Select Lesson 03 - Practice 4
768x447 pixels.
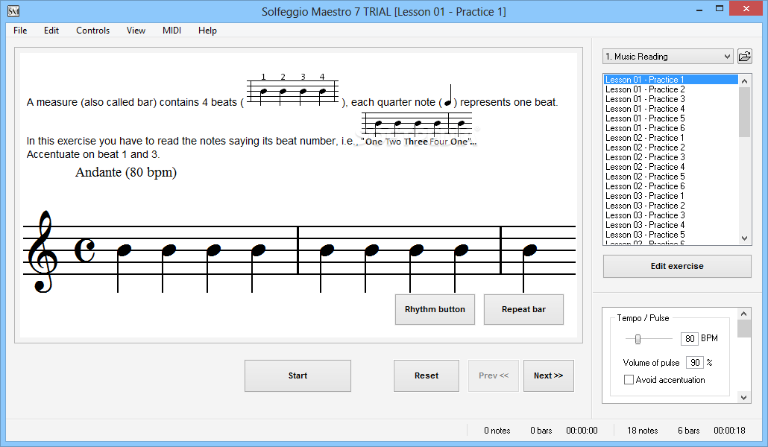pos(670,225)
